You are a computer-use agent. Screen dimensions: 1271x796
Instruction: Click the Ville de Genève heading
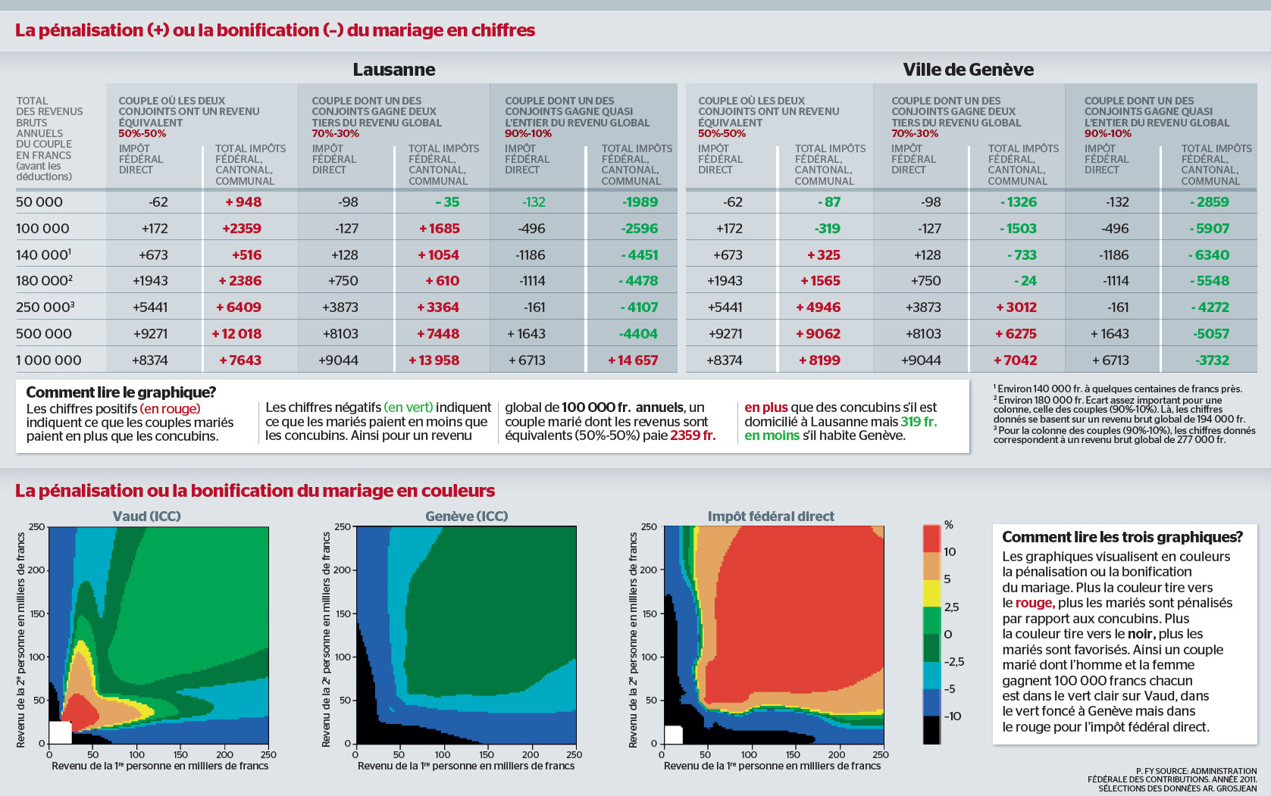968,70
